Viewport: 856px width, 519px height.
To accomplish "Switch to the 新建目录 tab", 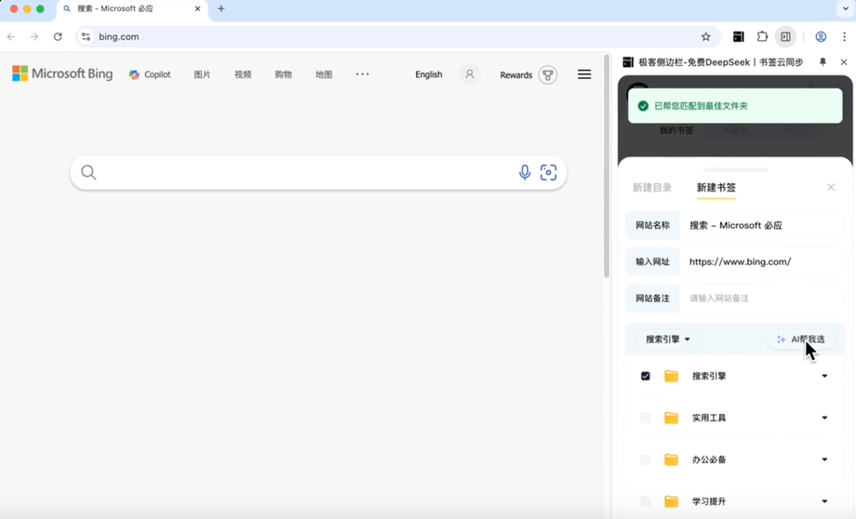I will (652, 188).
